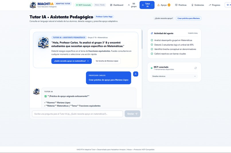Click the Alexa+ Ready badge
The image size is (231, 153).
click(x=100, y=5)
